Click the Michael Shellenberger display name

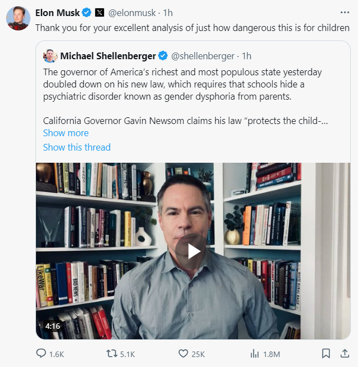click(x=108, y=55)
